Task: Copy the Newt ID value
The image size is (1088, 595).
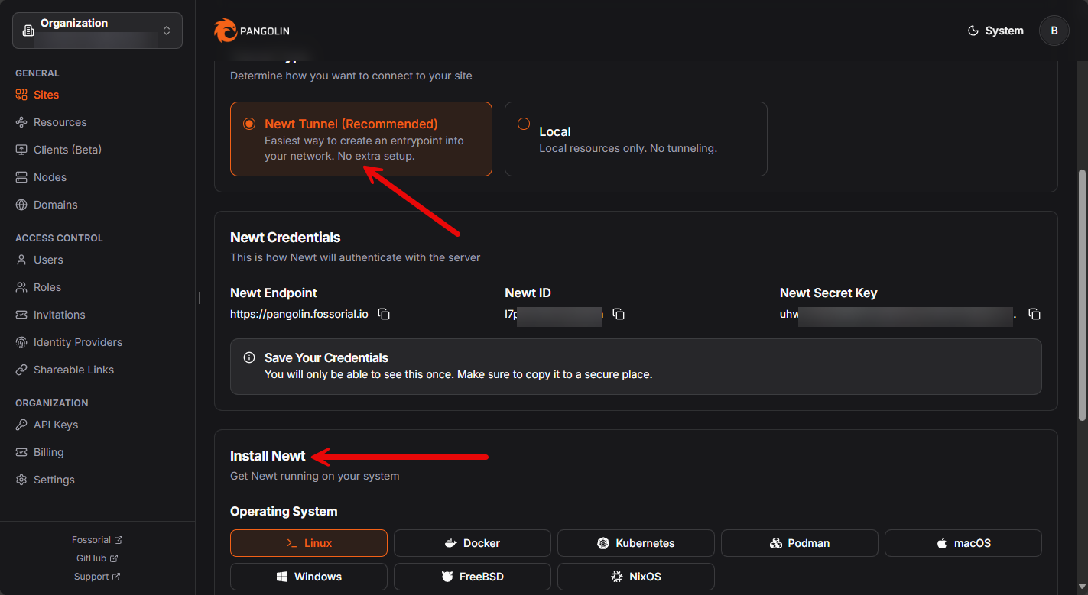Action: point(619,314)
